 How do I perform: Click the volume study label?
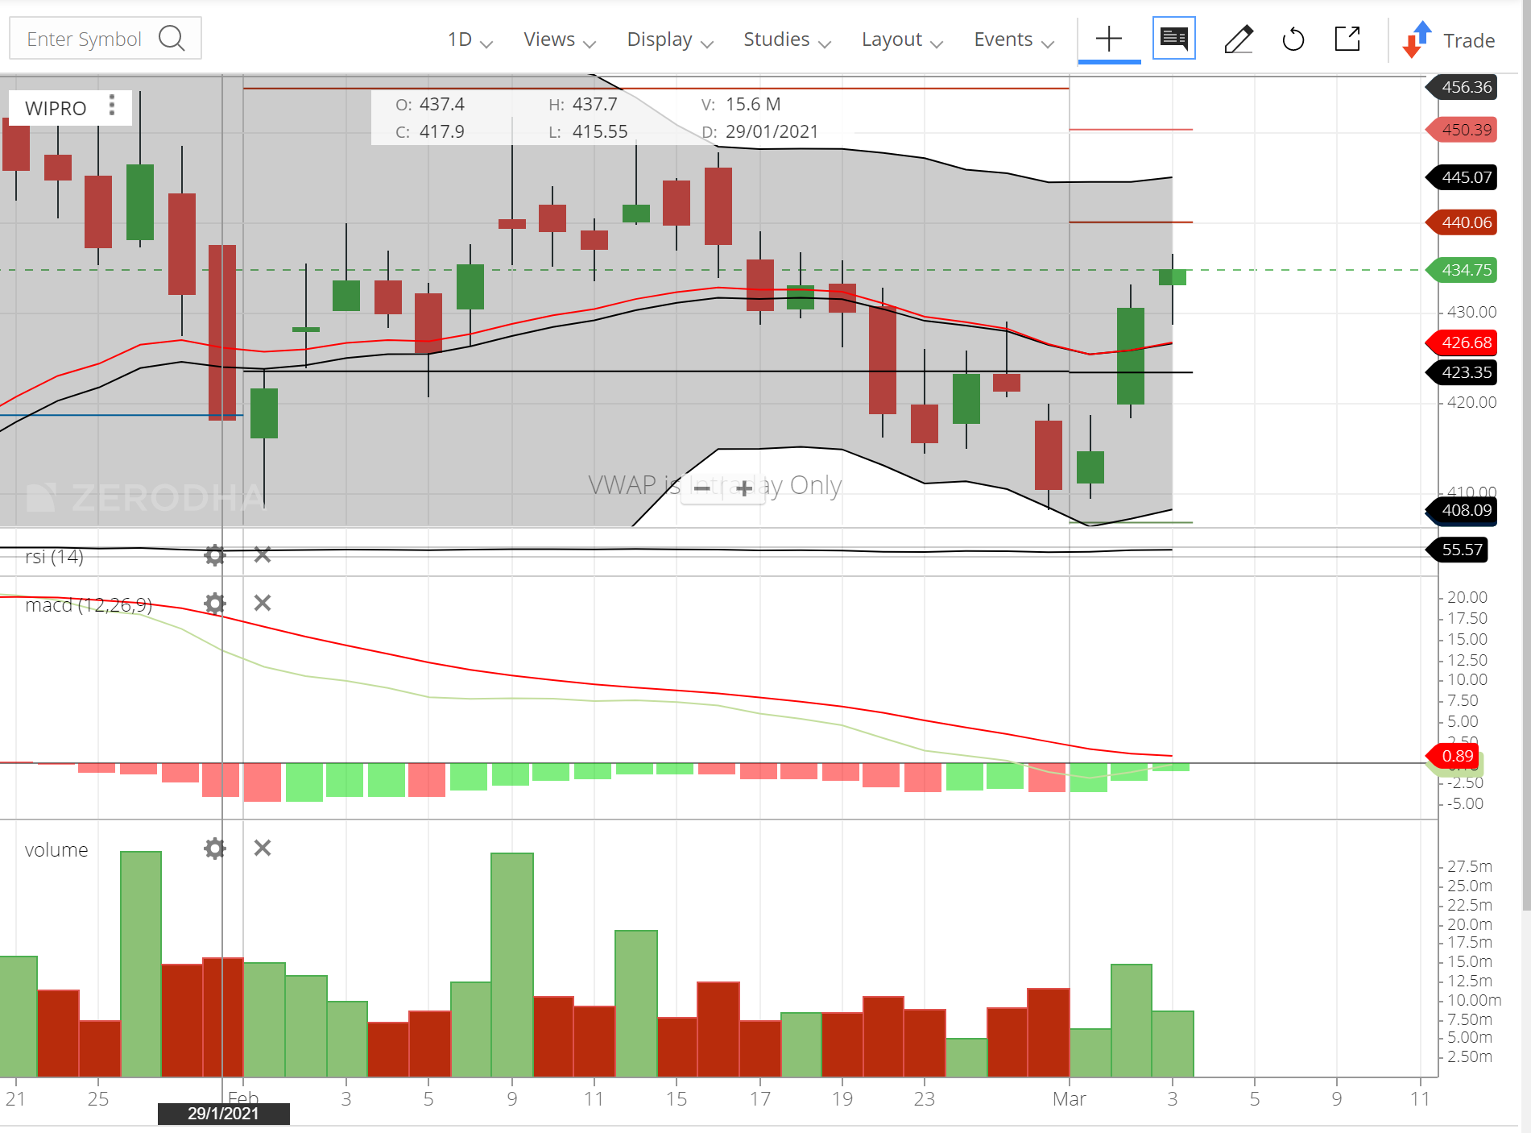pos(56,850)
